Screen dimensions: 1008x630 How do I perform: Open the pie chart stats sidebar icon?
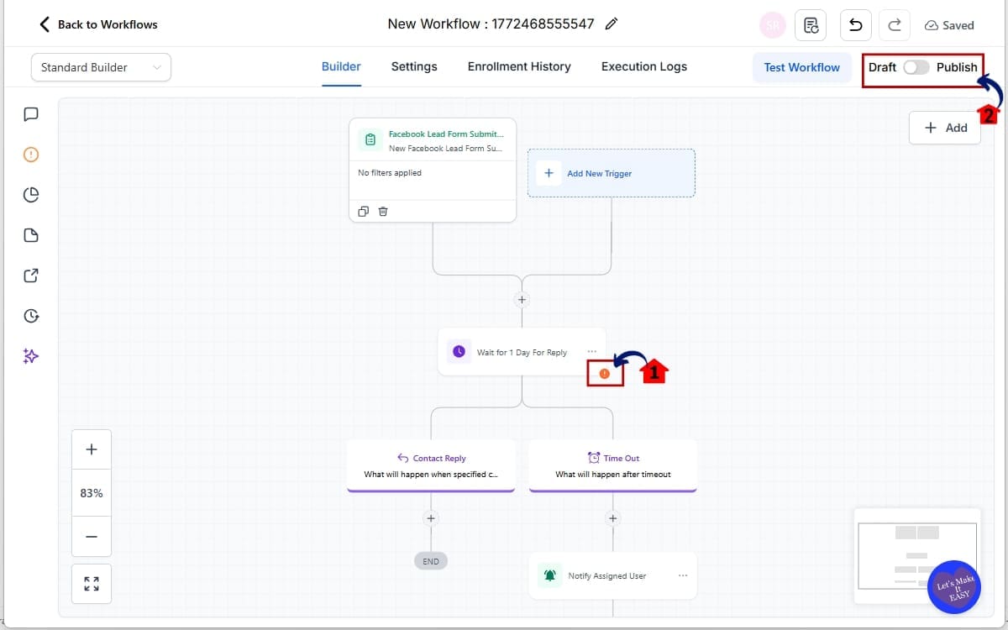(x=31, y=195)
